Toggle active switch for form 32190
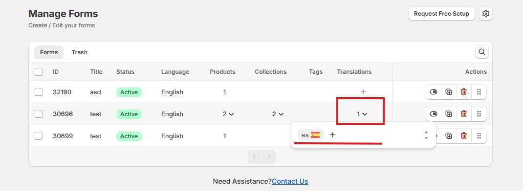 tap(434, 92)
